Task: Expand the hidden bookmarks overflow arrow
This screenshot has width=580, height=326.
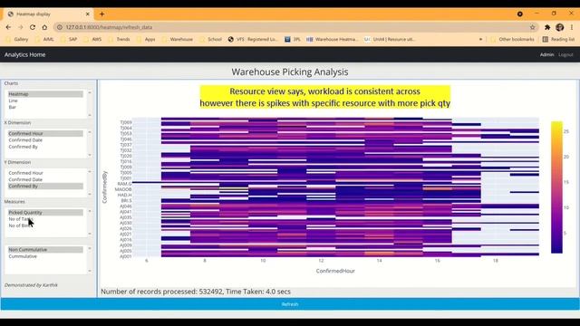Action: (x=480, y=39)
